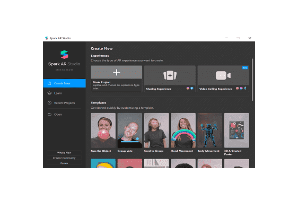Click the Experiences heading
Viewport: 306px width, 218px height.
point(100,56)
